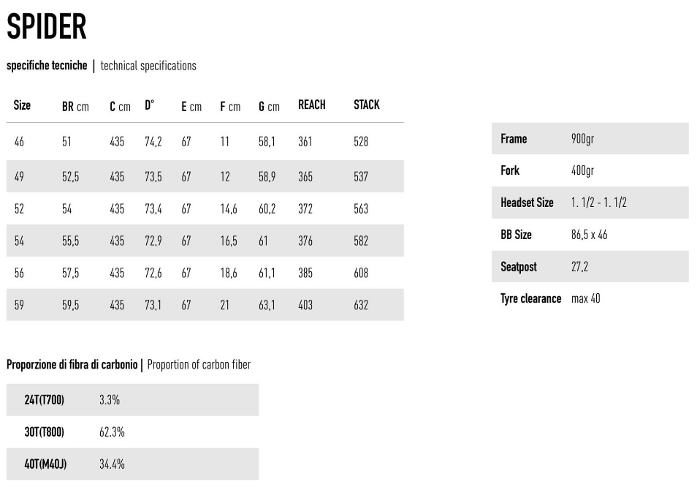Click the Tyre clearance label

530,298
